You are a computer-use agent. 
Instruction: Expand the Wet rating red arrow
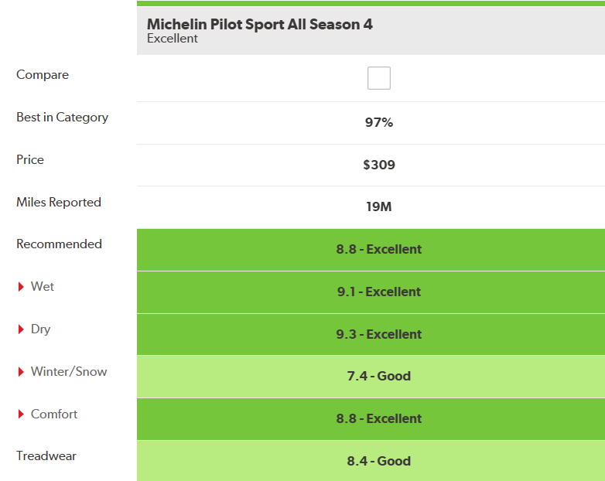21,287
